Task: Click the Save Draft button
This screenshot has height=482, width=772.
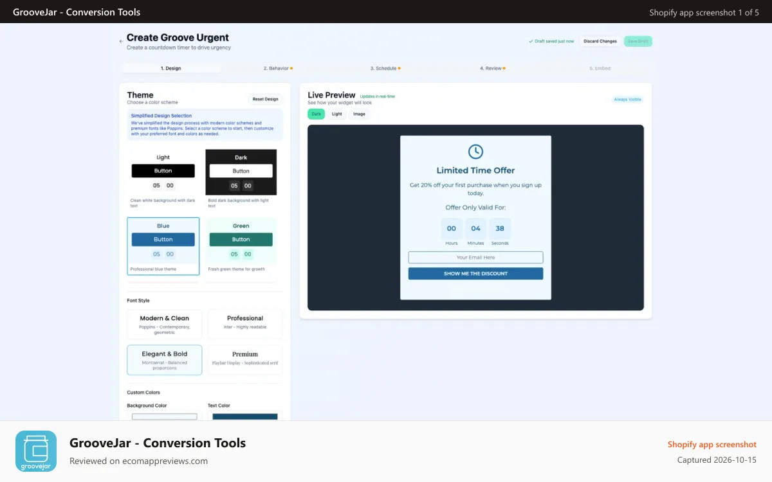Action: (638, 41)
